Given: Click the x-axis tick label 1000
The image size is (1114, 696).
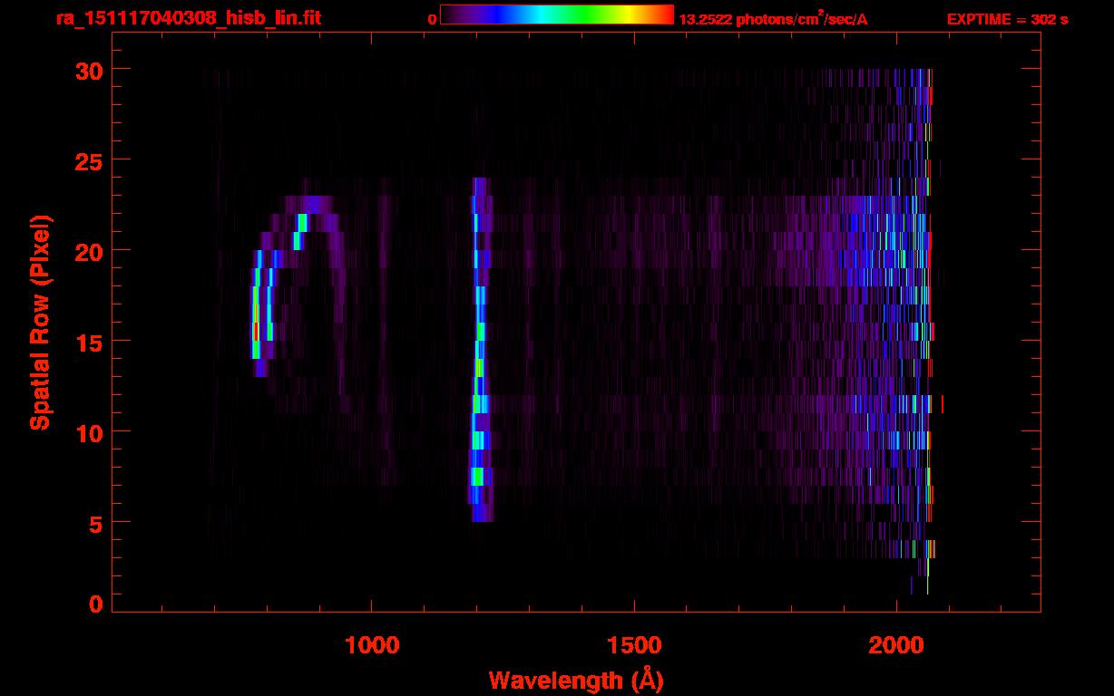Looking at the screenshot, I should (371, 645).
